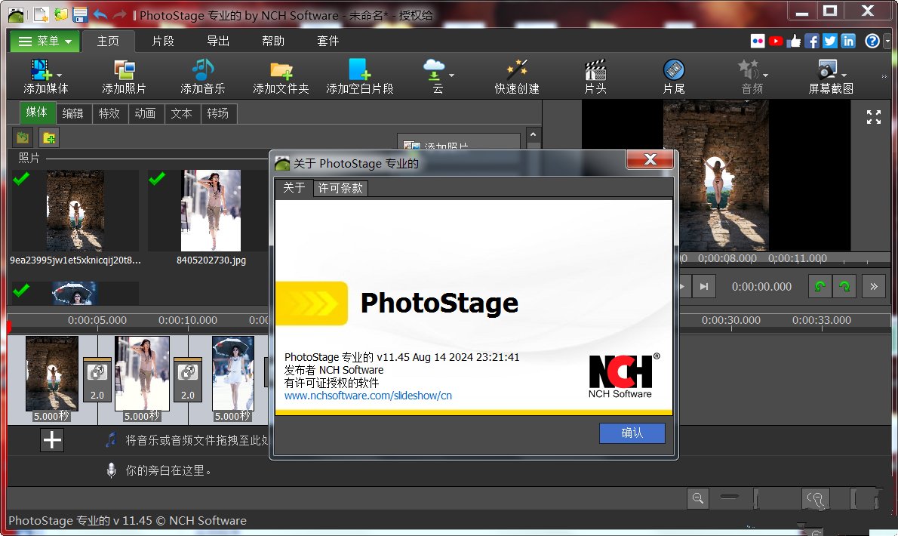Image resolution: width=898 pixels, height=536 pixels.
Task: Expand the Cloud (云) dropdown arrow
Action: pyautogui.click(x=451, y=75)
